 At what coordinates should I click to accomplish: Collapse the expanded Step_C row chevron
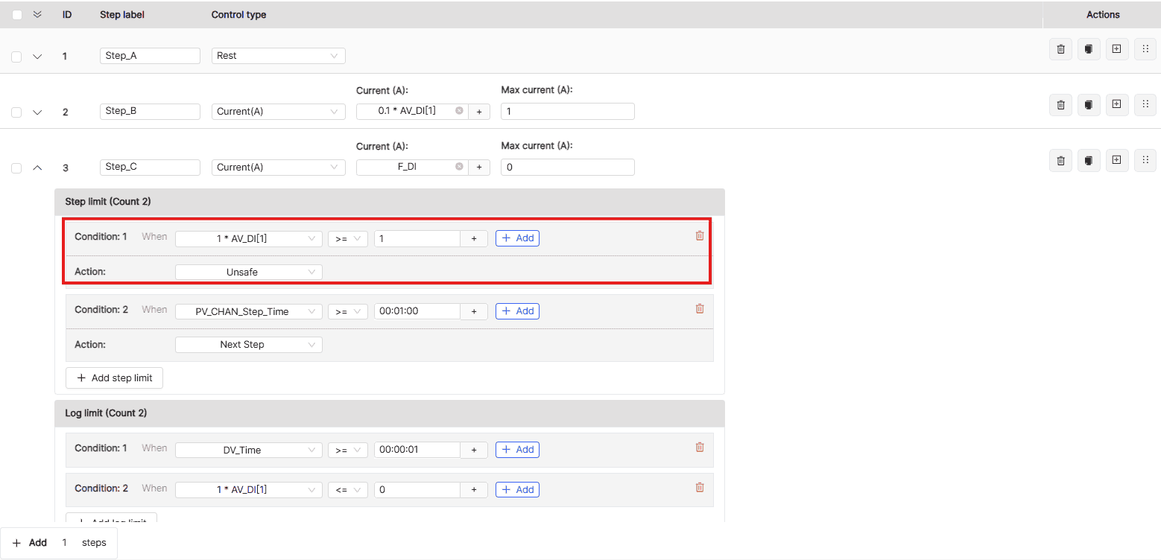click(x=37, y=168)
